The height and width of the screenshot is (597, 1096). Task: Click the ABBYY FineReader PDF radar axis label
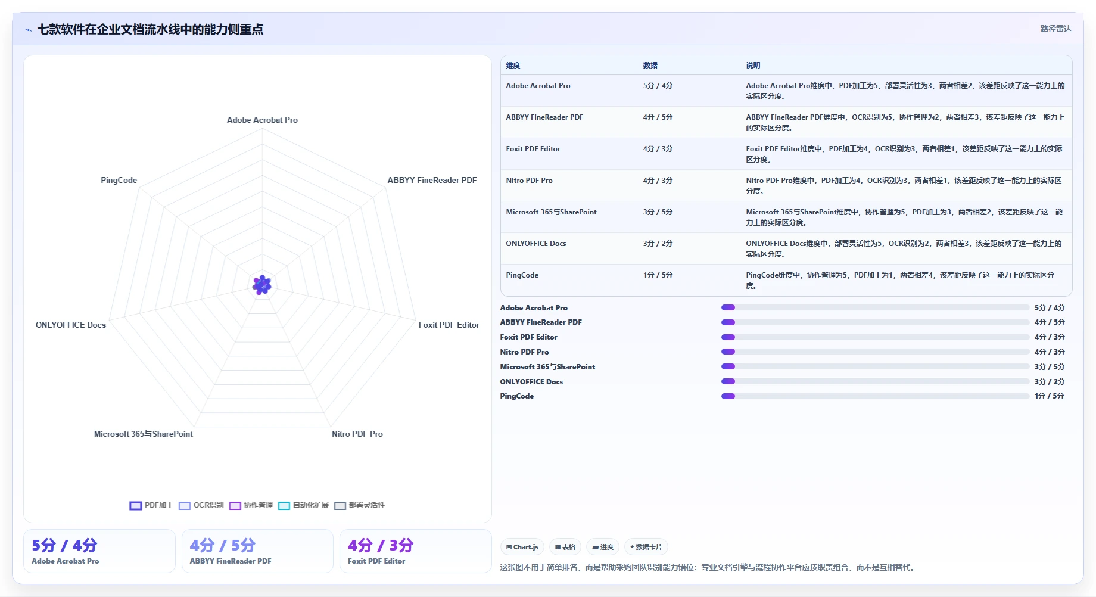click(432, 180)
